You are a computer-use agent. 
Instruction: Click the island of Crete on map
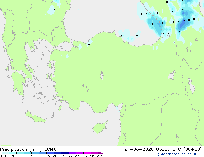[35, 117]
